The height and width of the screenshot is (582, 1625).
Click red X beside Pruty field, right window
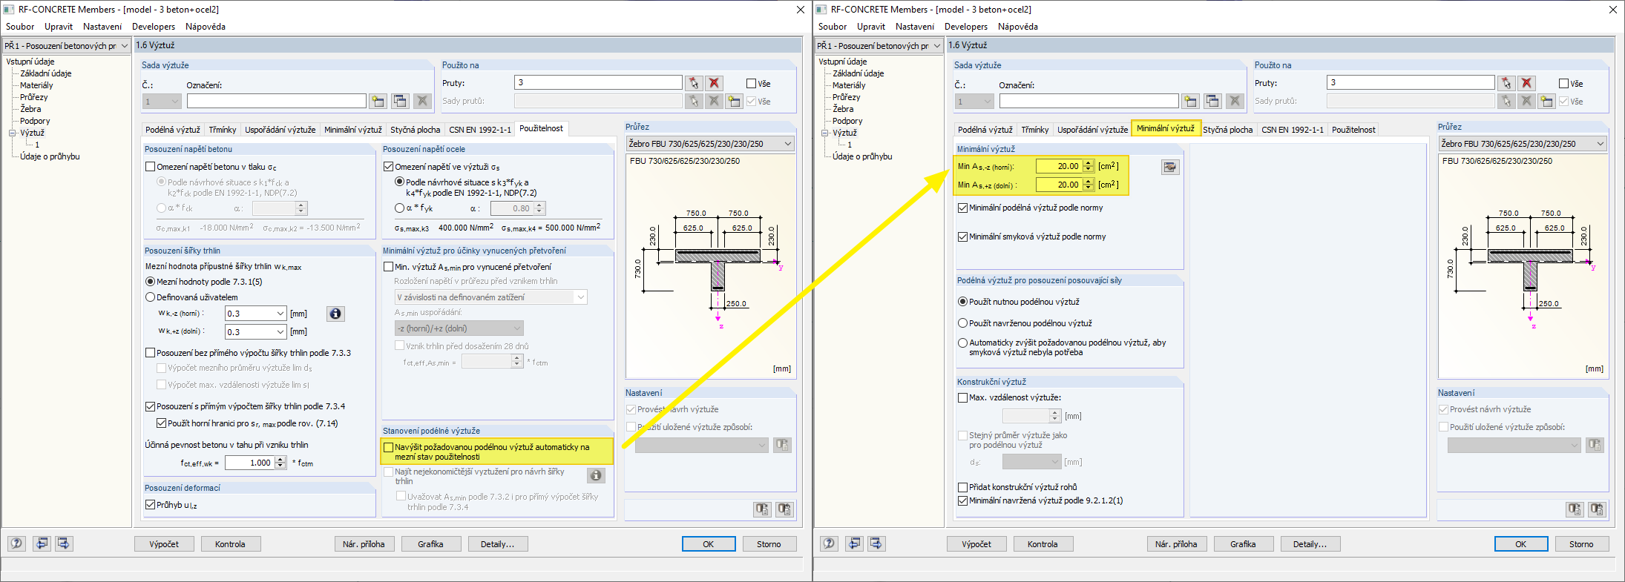[1526, 83]
